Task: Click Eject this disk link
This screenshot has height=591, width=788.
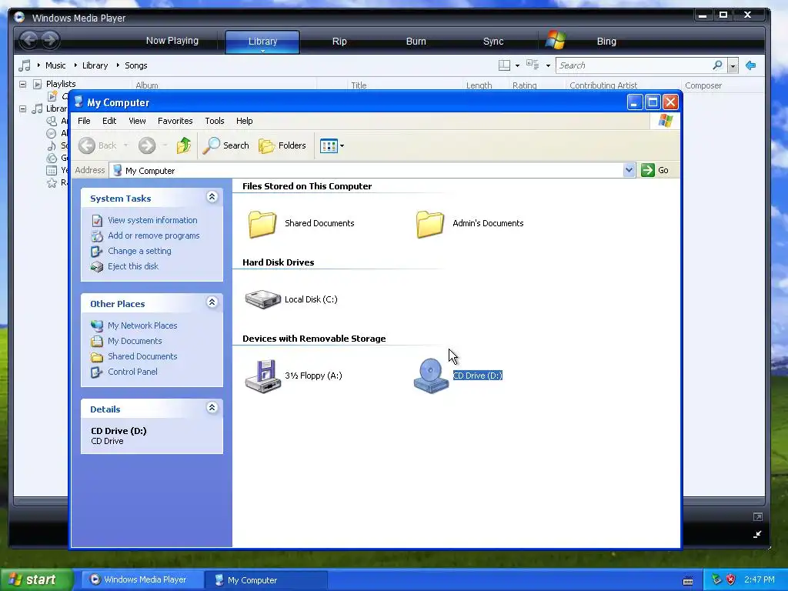Action: (132, 266)
